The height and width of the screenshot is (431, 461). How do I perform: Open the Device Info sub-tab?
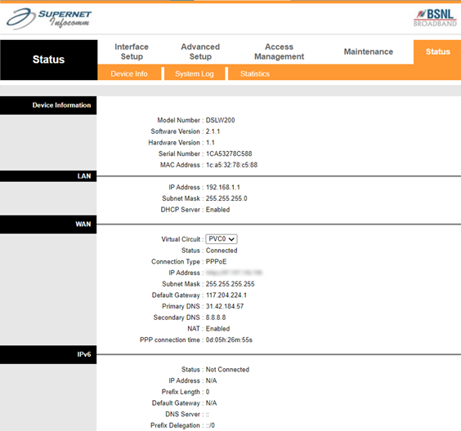click(129, 73)
